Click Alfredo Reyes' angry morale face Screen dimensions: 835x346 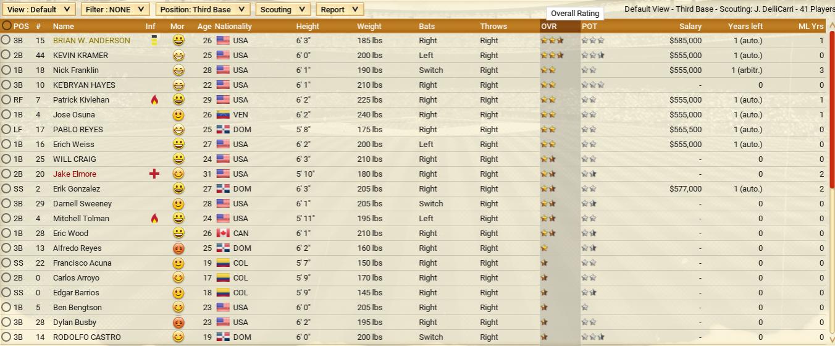(178, 248)
